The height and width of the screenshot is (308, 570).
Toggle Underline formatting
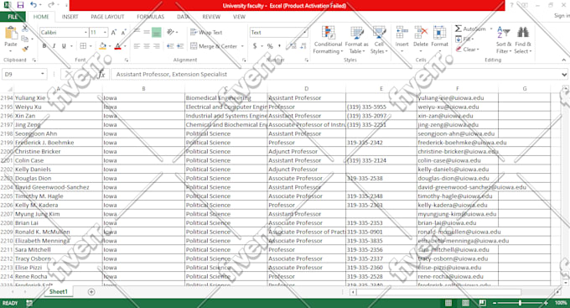(64, 46)
